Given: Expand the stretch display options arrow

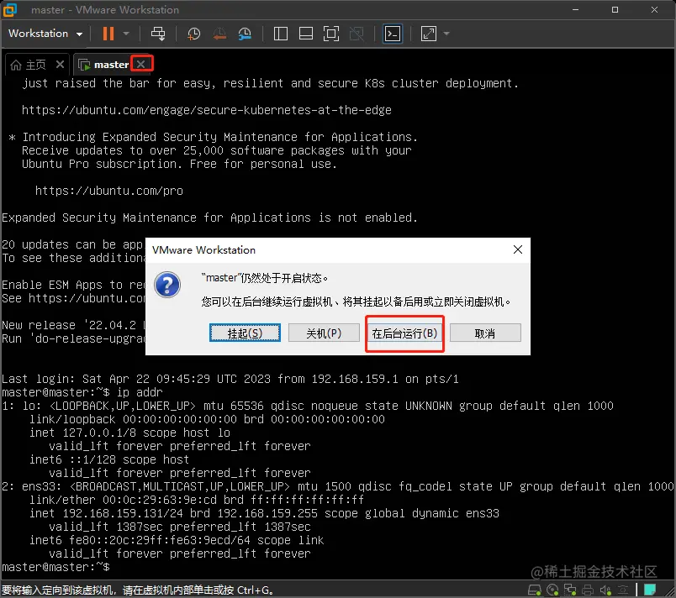Looking at the screenshot, I should click(x=446, y=34).
